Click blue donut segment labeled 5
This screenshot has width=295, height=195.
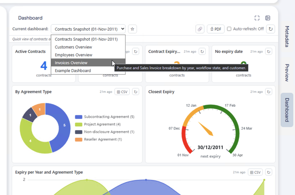[x=65, y=125]
